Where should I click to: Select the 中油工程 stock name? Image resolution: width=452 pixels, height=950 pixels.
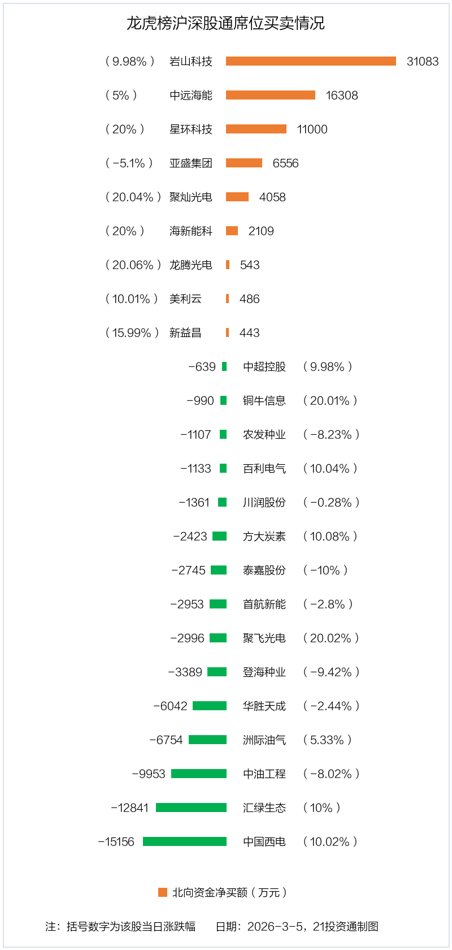(x=264, y=774)
